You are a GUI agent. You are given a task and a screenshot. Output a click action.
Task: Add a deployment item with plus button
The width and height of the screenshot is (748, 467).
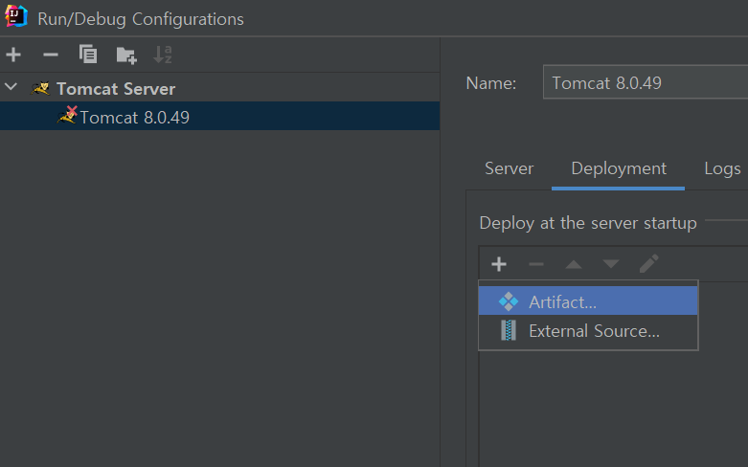coord(499,264)
